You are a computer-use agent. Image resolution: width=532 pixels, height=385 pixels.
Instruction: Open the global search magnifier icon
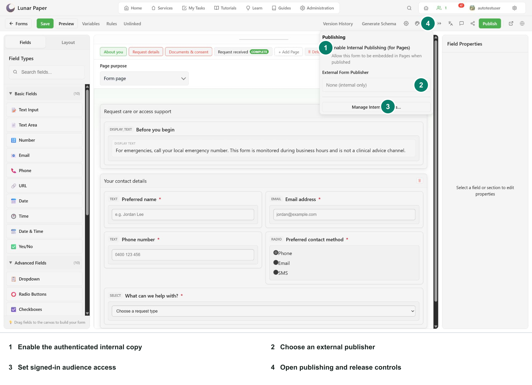pos(409,8)
